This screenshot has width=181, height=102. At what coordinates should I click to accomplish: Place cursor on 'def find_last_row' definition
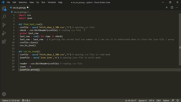coord(31,24)
